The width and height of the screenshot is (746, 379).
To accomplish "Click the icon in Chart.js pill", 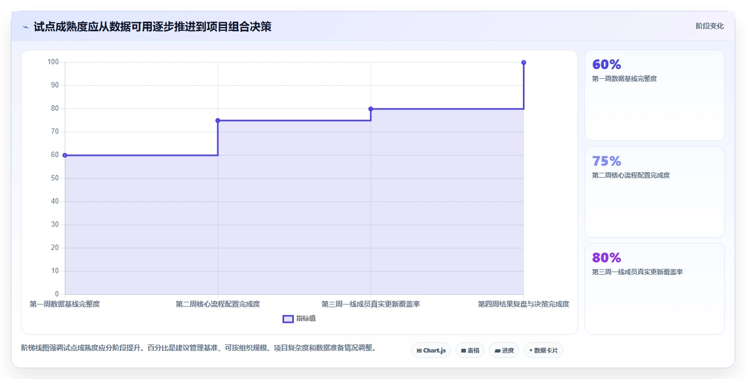I will click(x=419, y=350).
